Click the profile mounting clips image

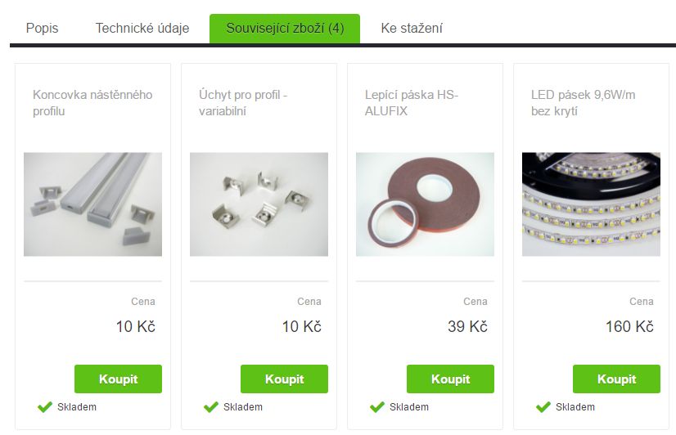pos(259,204)
